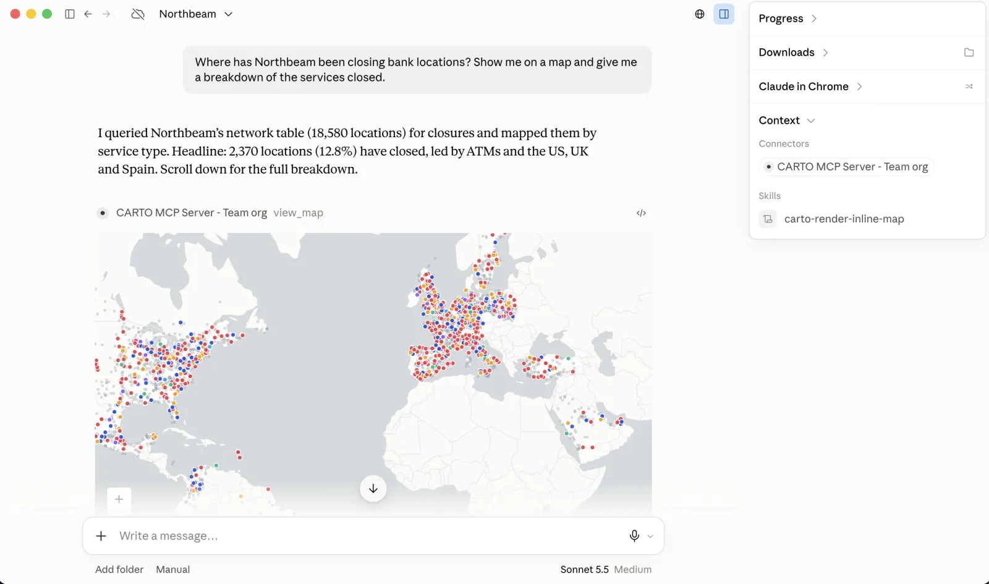Toggle the left sidebar panel icon
The width and height of the screenshot is (989, 584).
70,14
